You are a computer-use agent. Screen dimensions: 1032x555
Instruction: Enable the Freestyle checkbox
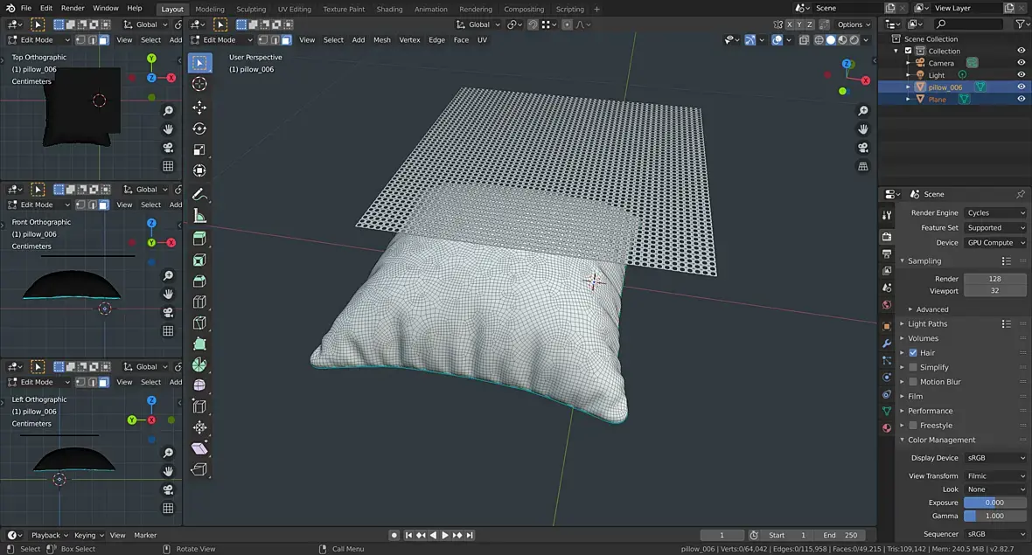(913, 425)
